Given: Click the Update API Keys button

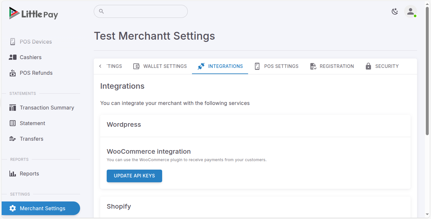Looking at the screenshot, I should (134, 176).
